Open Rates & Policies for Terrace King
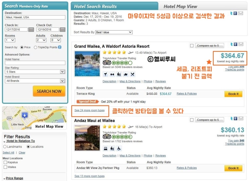 (x=187, y=94)
